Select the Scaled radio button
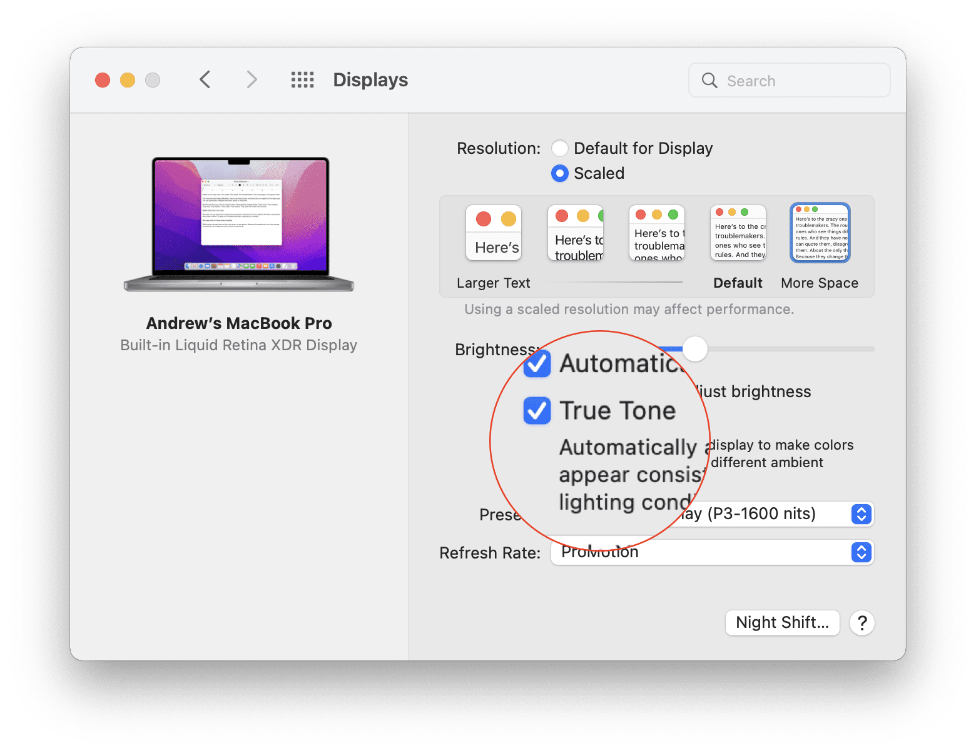 pyautogui.click(x=560, y=173)
